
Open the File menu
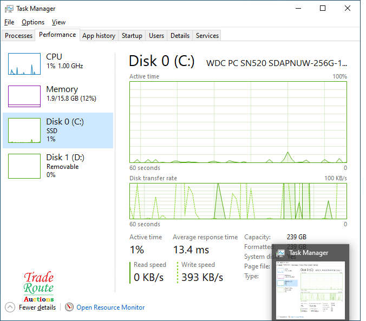point(9,22)
